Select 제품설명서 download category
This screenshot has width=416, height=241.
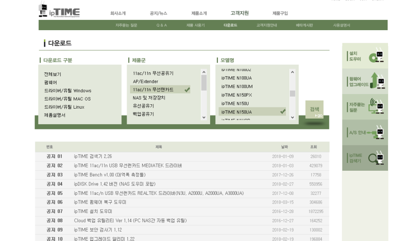(55, 115)
